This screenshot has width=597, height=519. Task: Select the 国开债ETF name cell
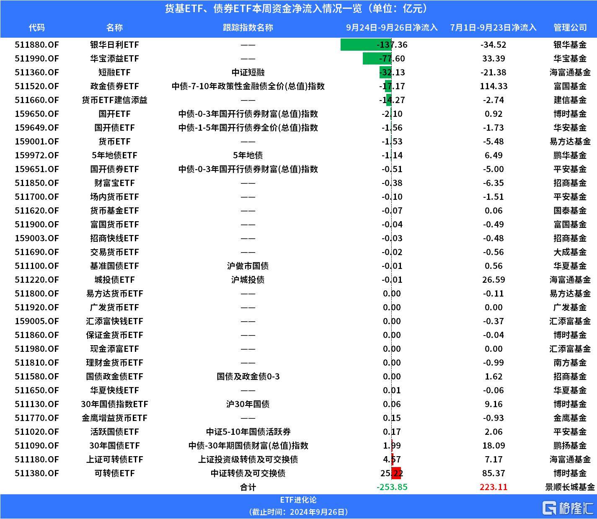coord(114,128)
